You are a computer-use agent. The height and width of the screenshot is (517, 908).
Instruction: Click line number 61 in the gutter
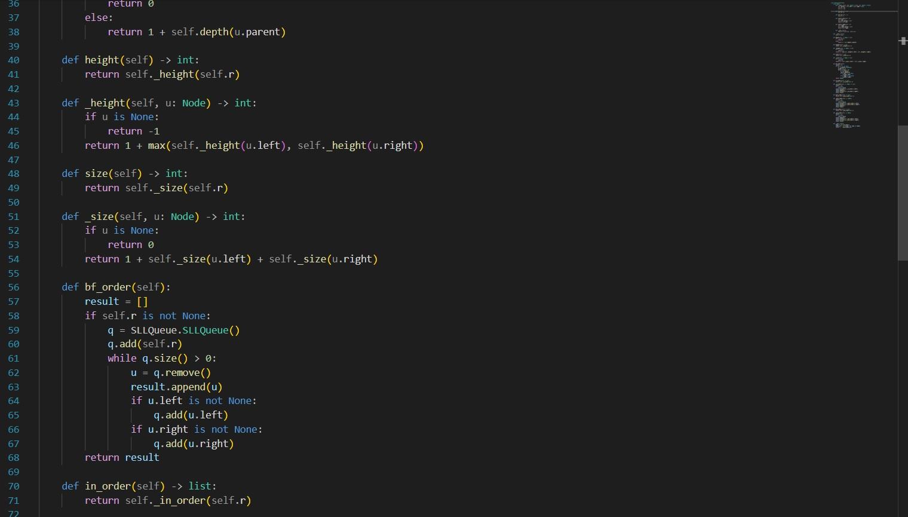14,359
